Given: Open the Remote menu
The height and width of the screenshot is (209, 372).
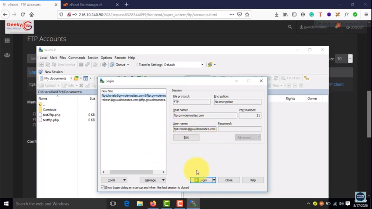Looking at the screenshot, I should (x=120, y=58).
